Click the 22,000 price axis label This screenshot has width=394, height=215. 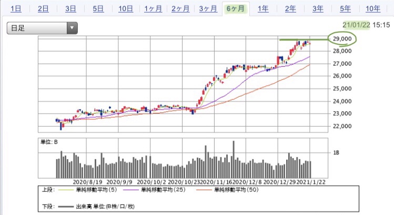click(342, 126)
